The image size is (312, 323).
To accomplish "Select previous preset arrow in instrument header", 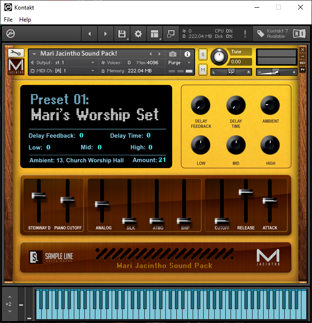I will pos(150,54).
